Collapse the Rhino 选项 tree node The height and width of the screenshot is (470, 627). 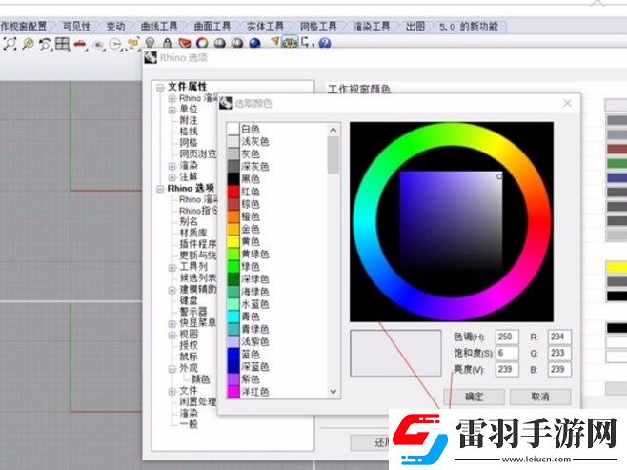coord(160,189)
